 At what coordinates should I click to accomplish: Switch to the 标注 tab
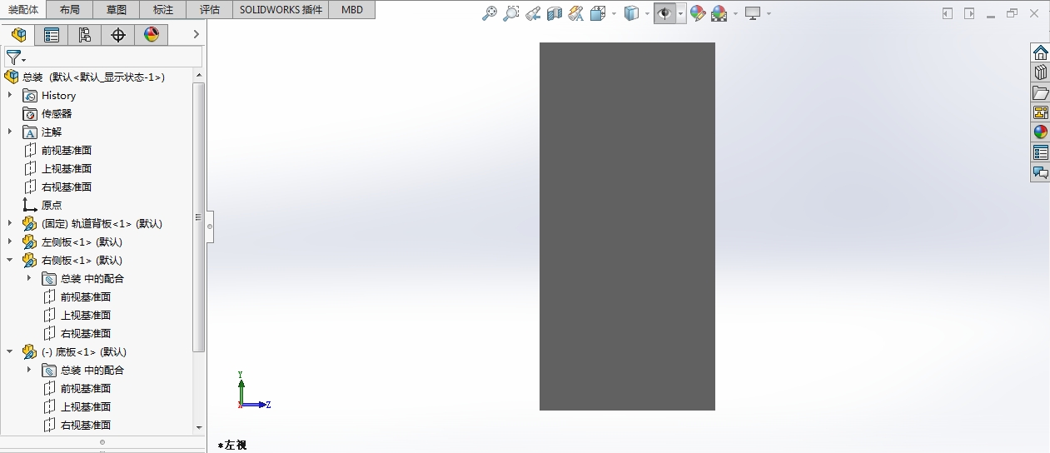(x=164, y=9)
